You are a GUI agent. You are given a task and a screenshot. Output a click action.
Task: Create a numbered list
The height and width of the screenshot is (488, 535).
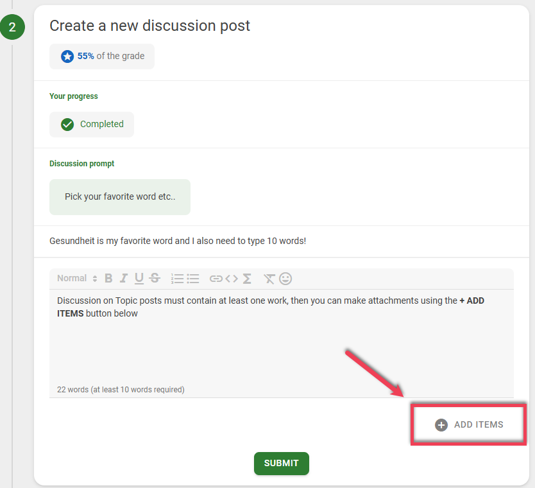[176, 278]
